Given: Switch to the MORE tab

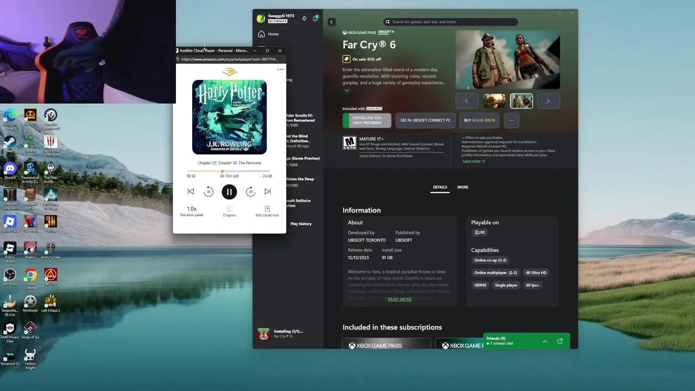Looking at the screenshot, I should tap(463, 187).
